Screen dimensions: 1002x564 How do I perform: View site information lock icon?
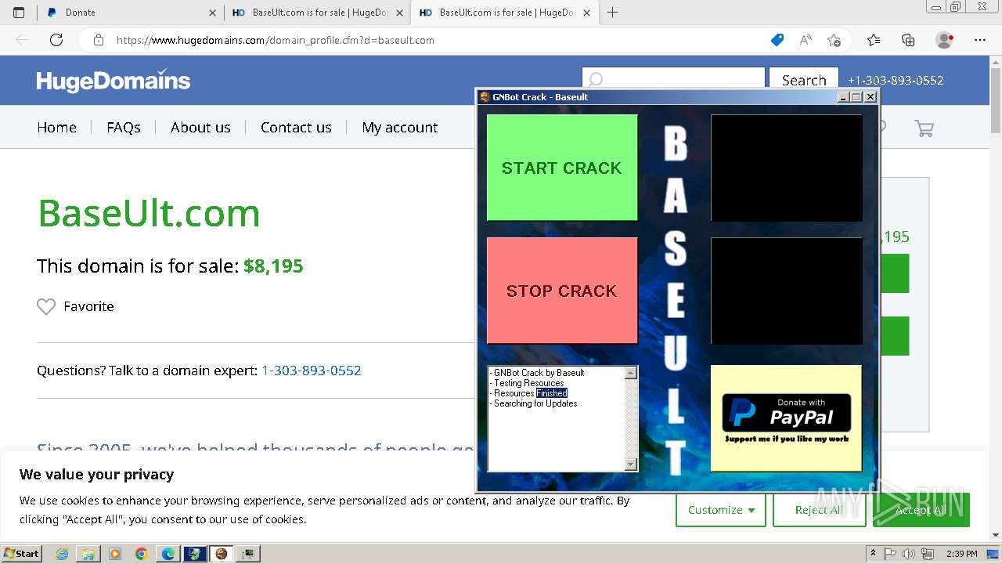99,40
